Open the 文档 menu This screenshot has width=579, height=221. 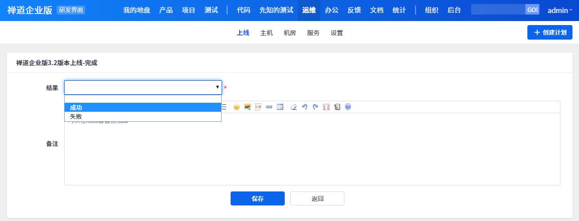376,11
